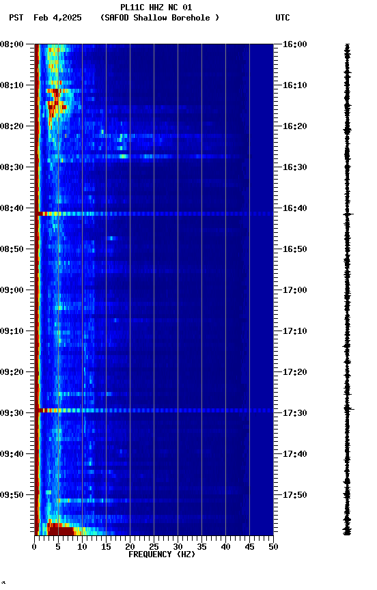This screenshot has height=590, width=377.
Task: Click the 16:10 UTC time label
Action: click(294, 85)
